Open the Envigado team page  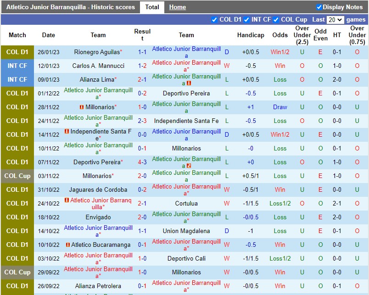(98, 217)
